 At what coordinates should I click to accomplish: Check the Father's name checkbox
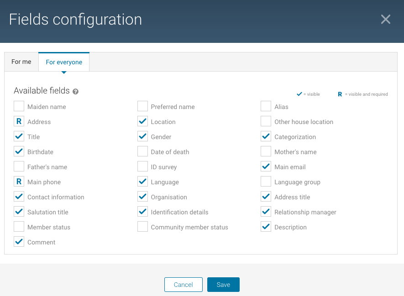(19, 166)
